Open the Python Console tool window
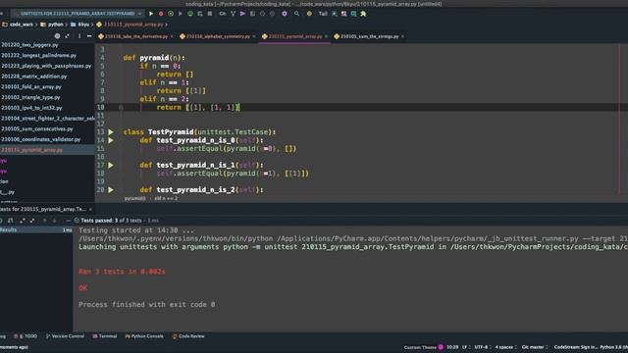This screenshot has width=628, height=353. (x=144, y=336)
